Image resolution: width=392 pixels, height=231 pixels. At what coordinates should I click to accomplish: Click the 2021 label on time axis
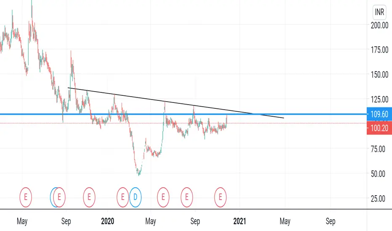pyautogui.click(x=239, y=221)
